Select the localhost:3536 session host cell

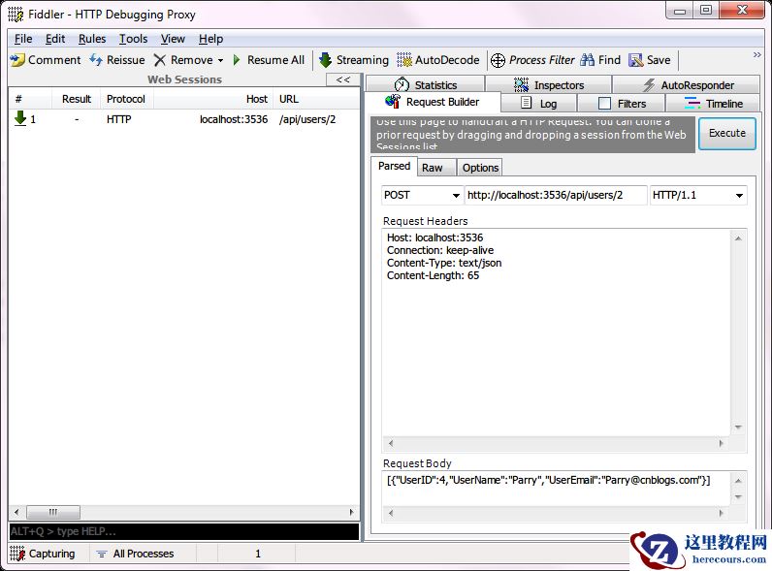[234, 119]
